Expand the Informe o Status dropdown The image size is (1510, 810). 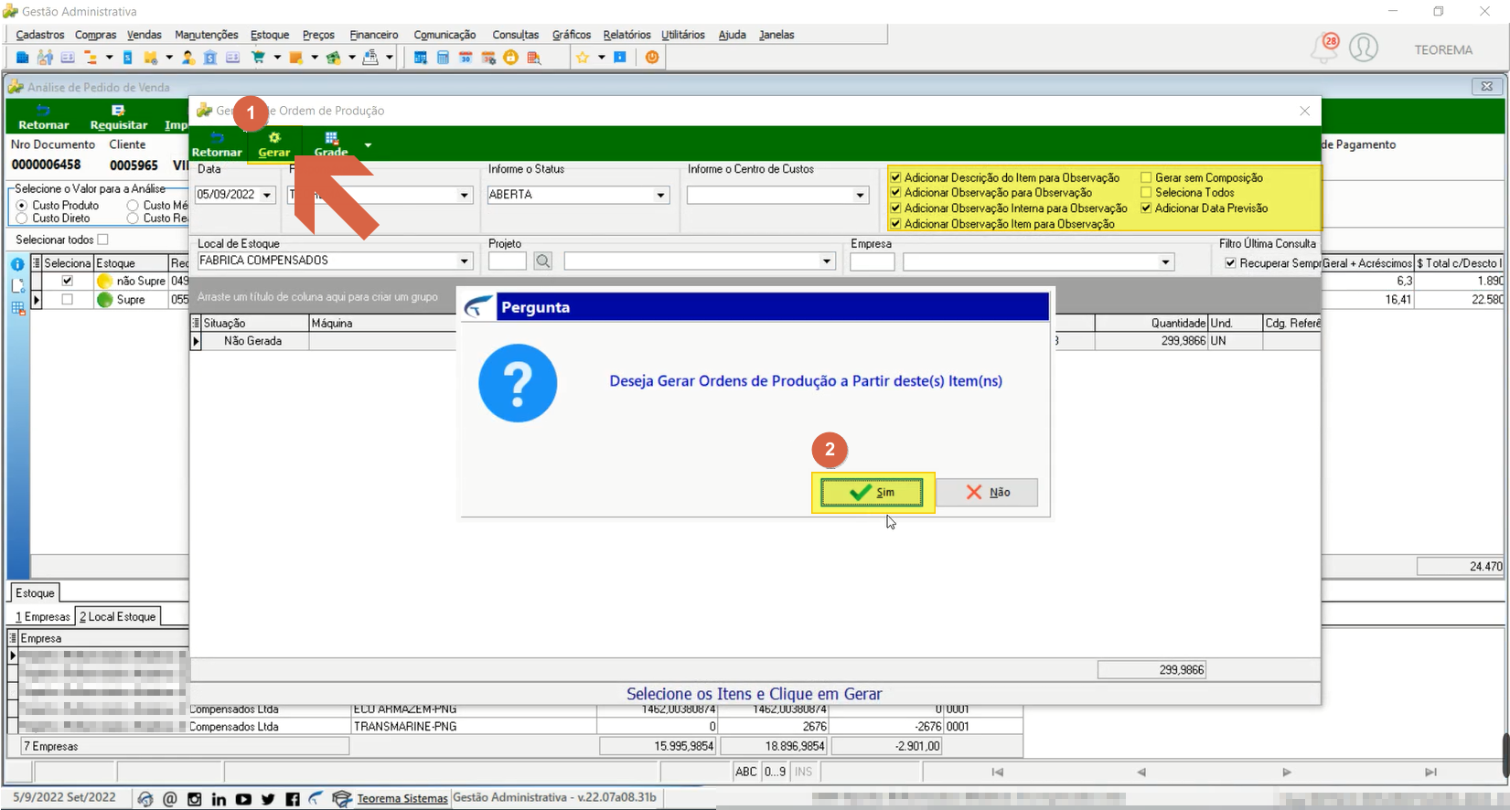tap(660, 195)
